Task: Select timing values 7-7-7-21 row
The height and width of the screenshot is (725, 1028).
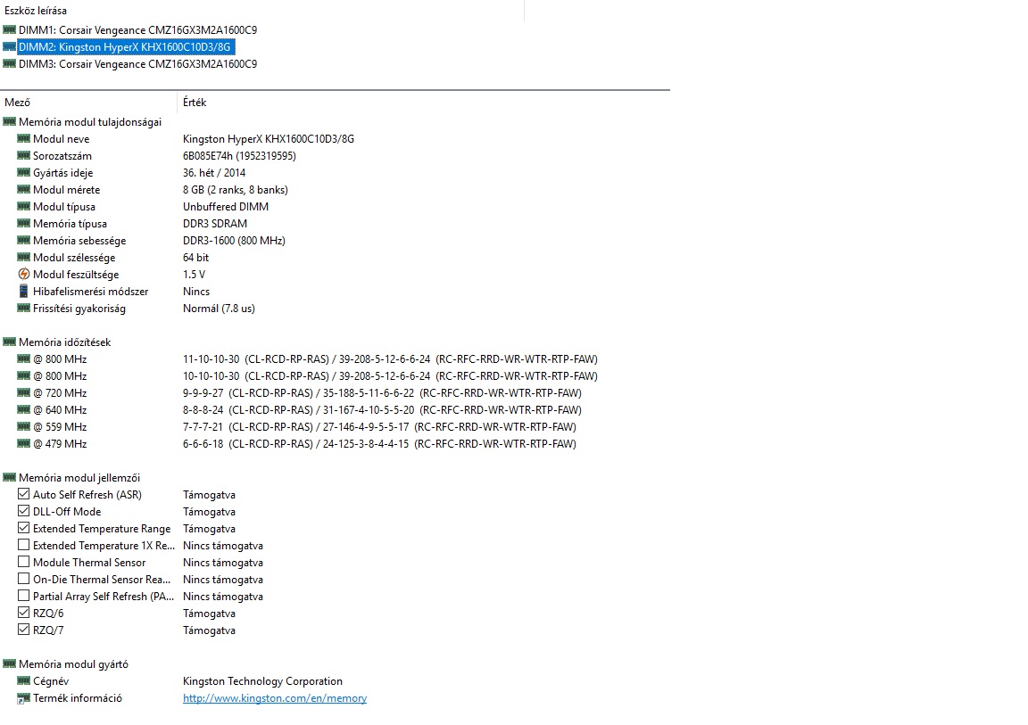Action: coord(379,427)
